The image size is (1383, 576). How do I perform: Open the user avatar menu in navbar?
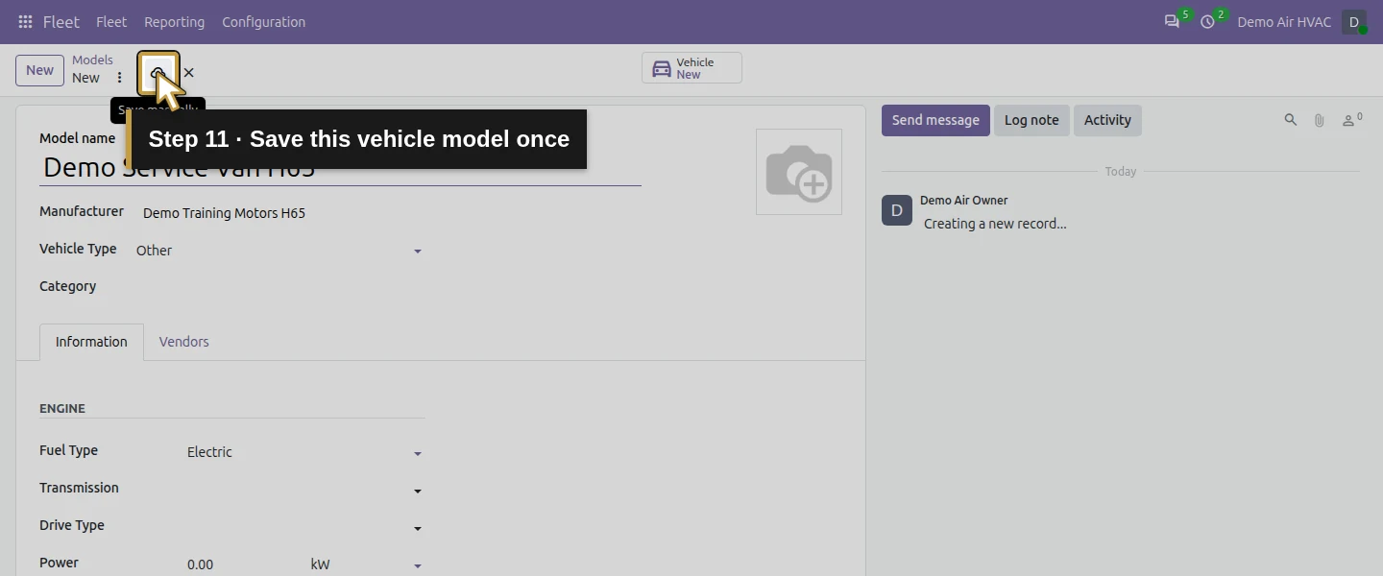(x=1354, y=22)
